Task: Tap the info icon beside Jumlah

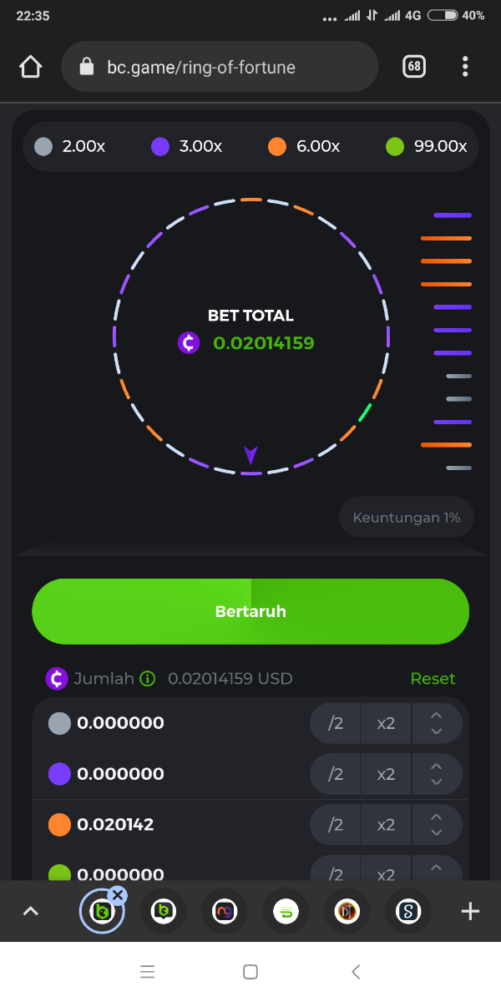Action: click(148, 679)
